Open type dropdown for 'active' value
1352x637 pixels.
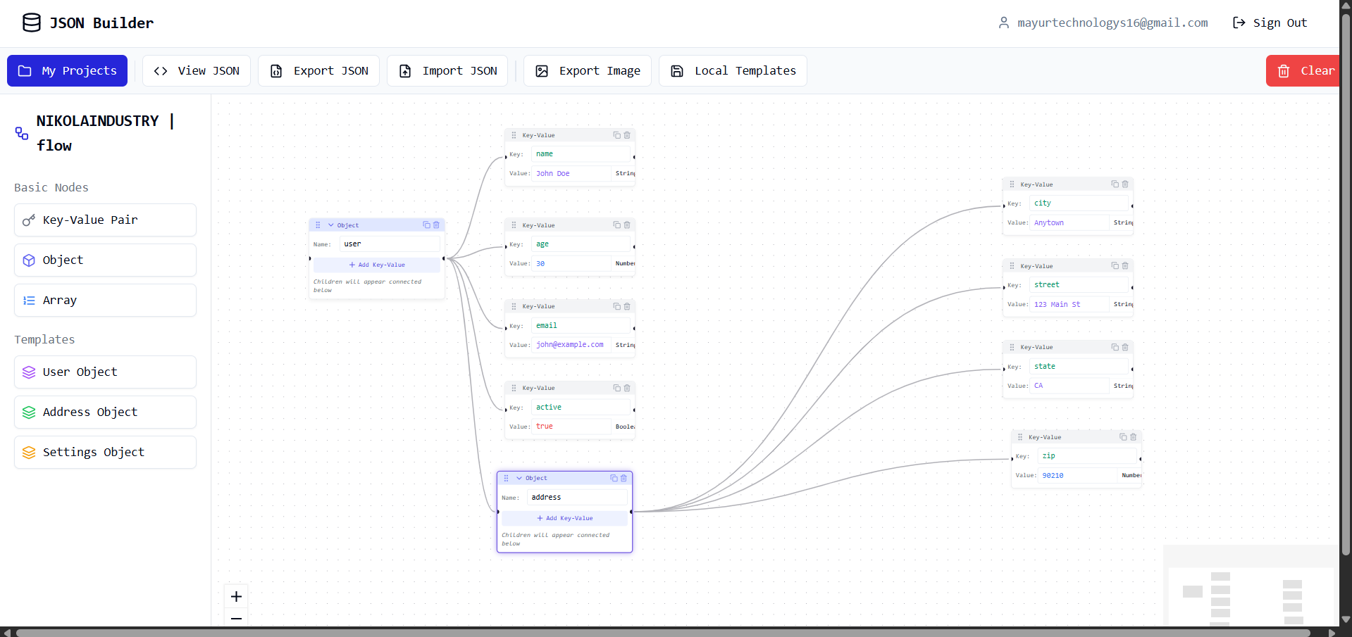(624, 427)
